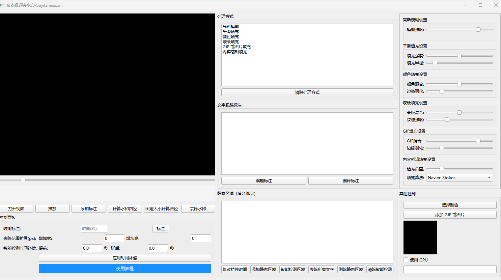Click the empty field below 使用 GPU
Viewport: 501px width, 280px height.
point(450,269)
